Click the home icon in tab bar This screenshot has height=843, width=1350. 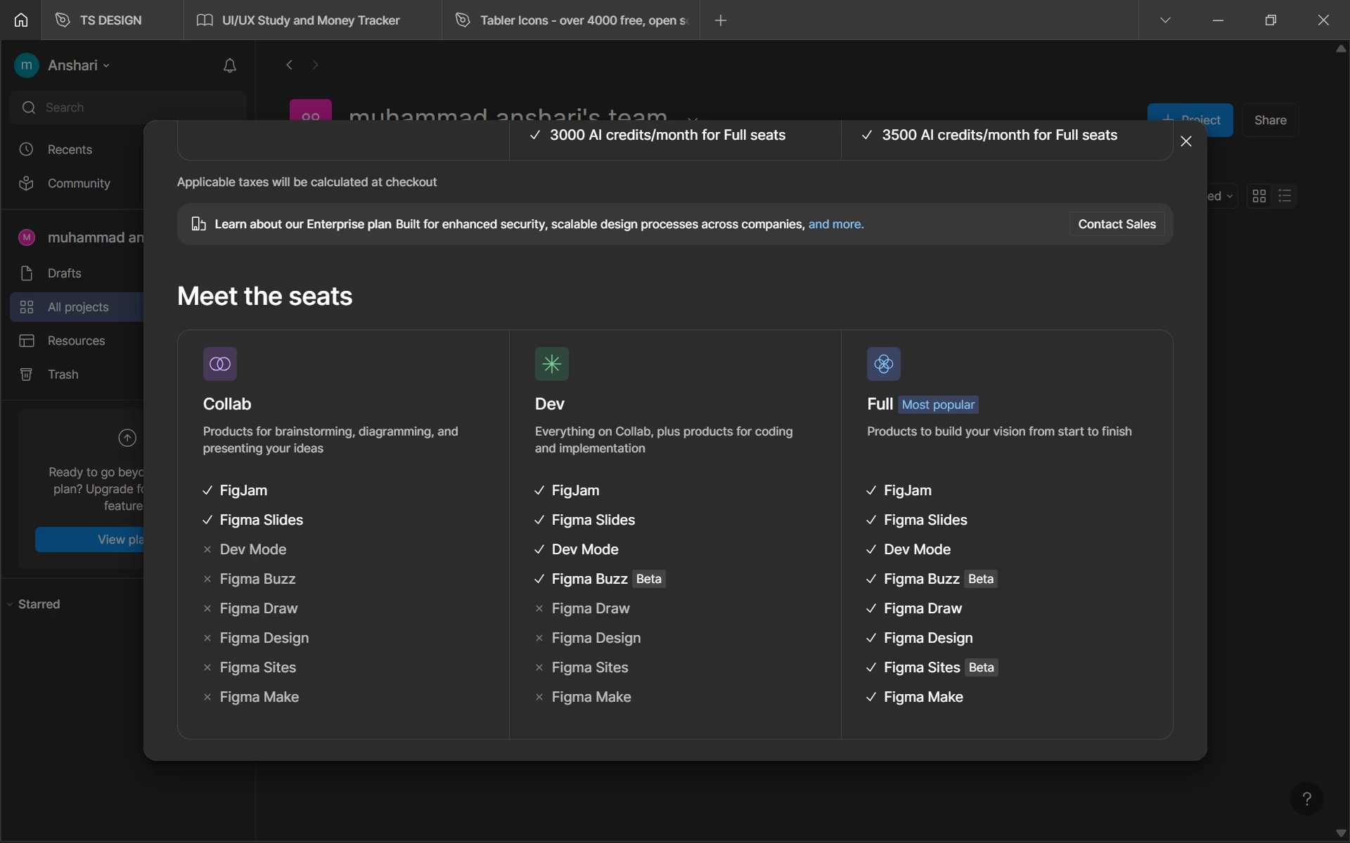tap(21, 20)
